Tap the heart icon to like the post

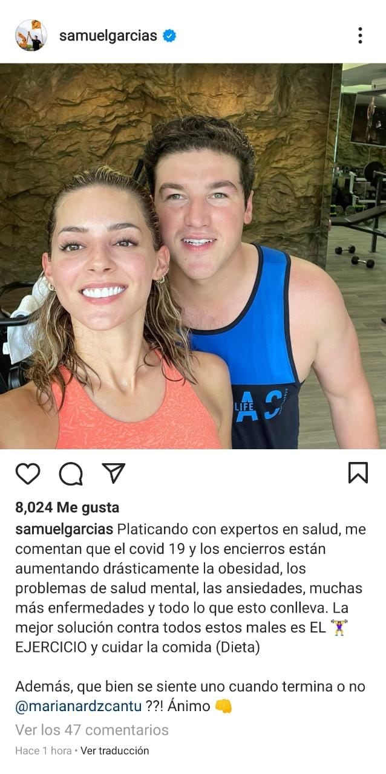tap(27, 473)
